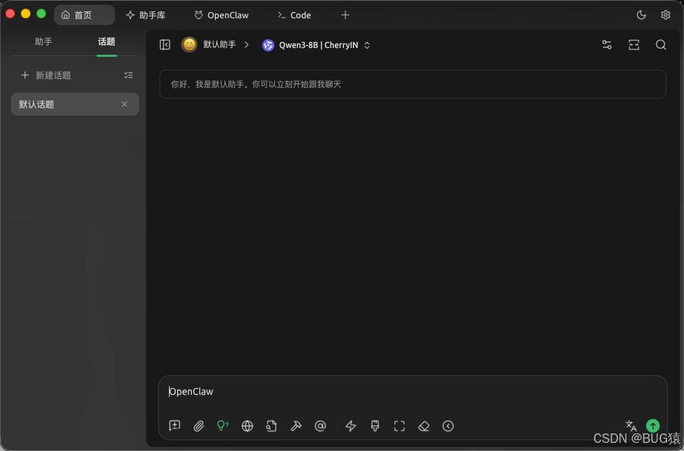This screenshot has height=451, width=684.
Task: Toggle expanded chat width in the top bar
Action: (633, 45)
